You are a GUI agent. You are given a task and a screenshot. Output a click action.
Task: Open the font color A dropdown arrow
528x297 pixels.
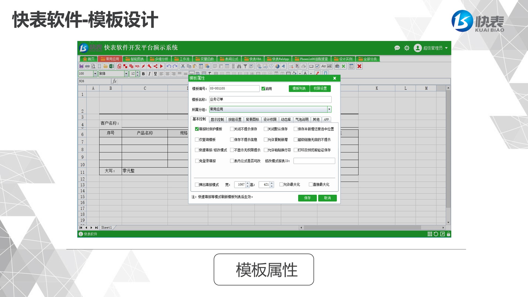coord(311,74)
